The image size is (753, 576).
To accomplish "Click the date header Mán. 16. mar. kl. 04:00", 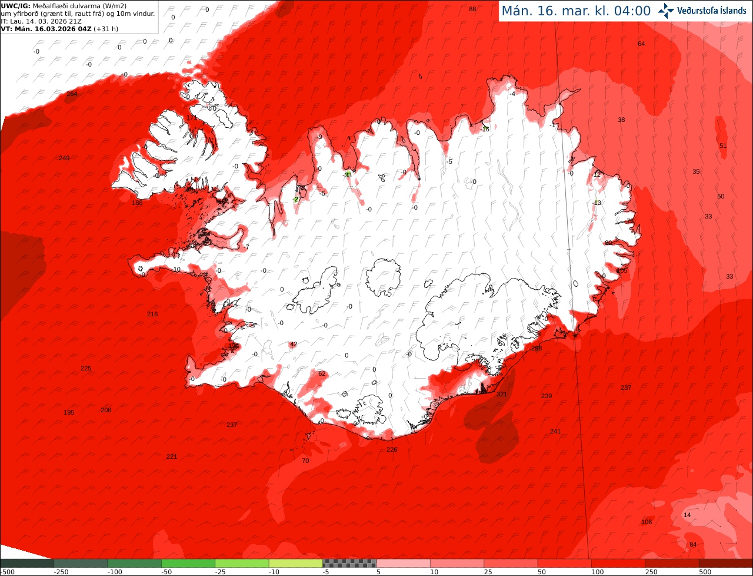I will click(576, 11).
